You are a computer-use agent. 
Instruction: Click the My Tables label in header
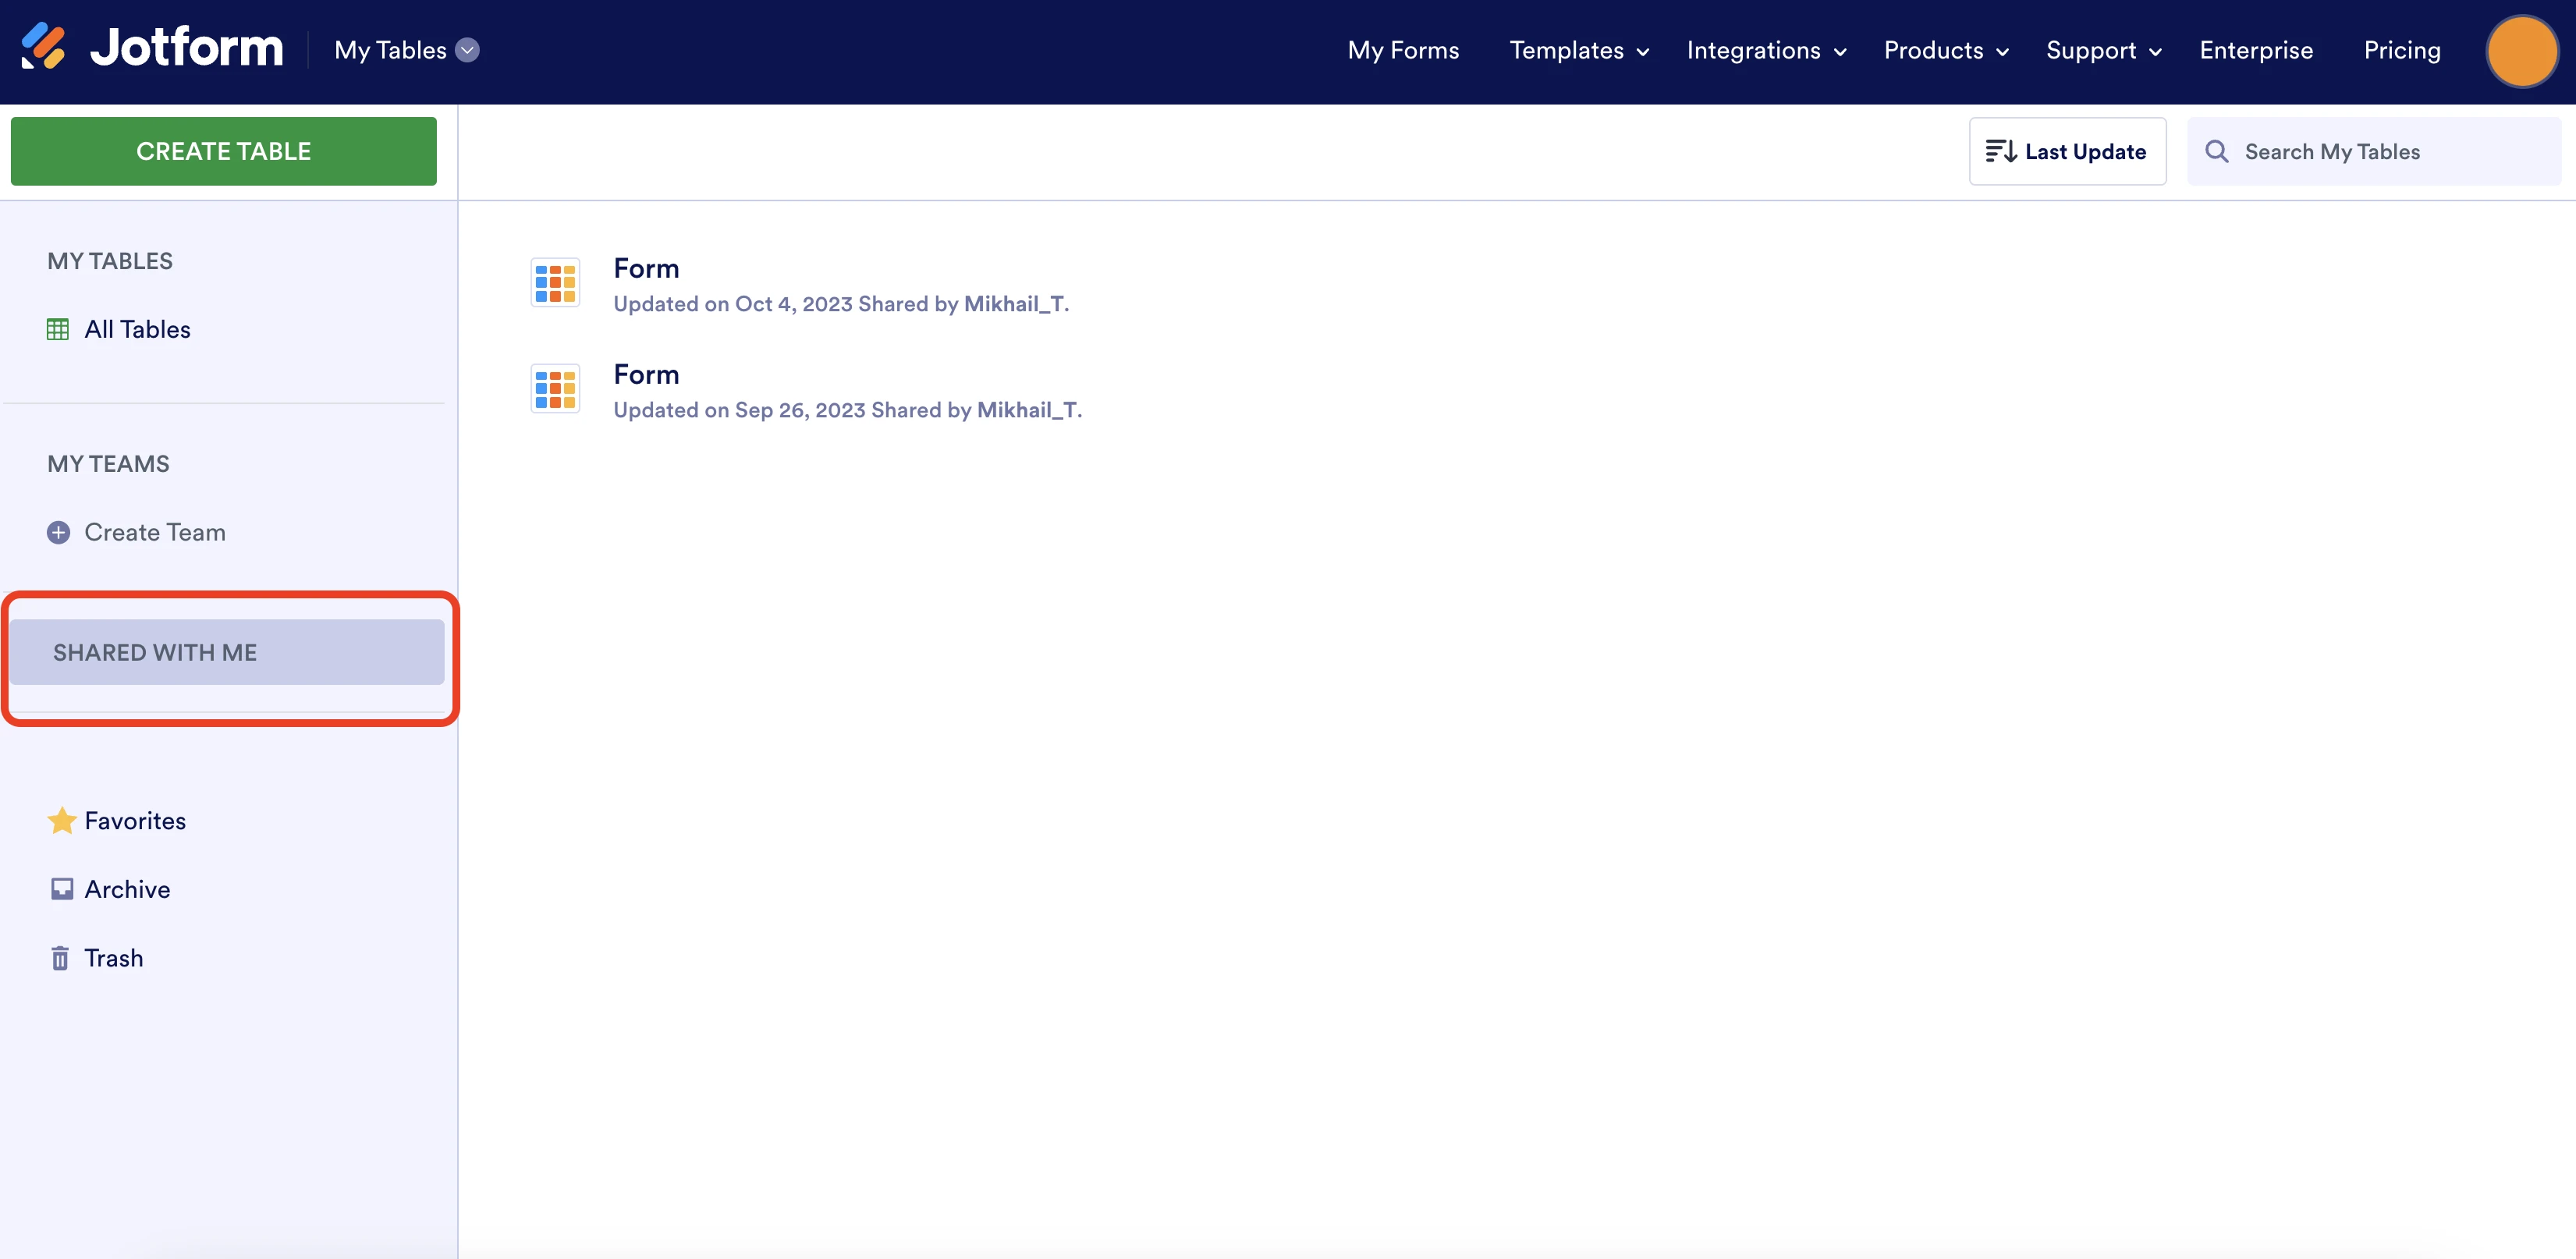390,50
